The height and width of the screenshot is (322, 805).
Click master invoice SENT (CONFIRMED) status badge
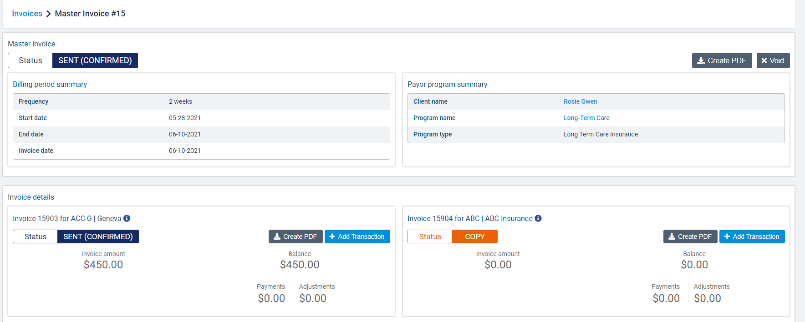[95, 60]
